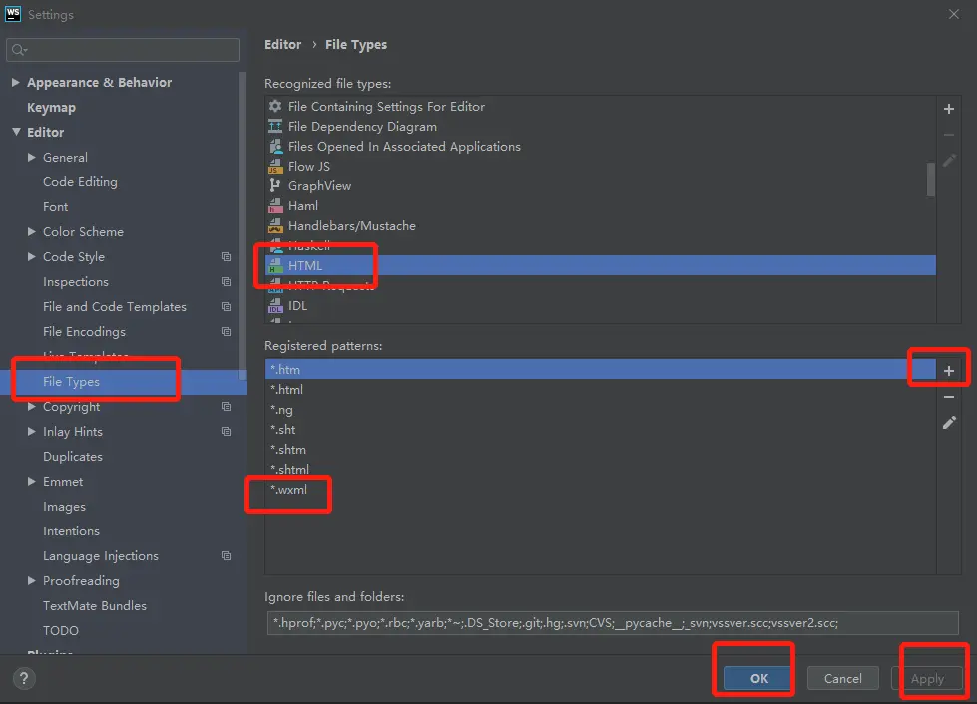Click the Language Injections project-level icon
Image resolution: width=977 pixels, height=704 pixels.
pyautogui.click(x=227, y=555)
